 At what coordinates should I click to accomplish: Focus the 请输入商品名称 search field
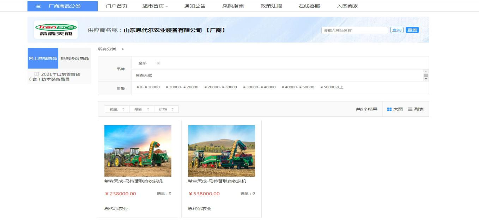coord(355,30)
